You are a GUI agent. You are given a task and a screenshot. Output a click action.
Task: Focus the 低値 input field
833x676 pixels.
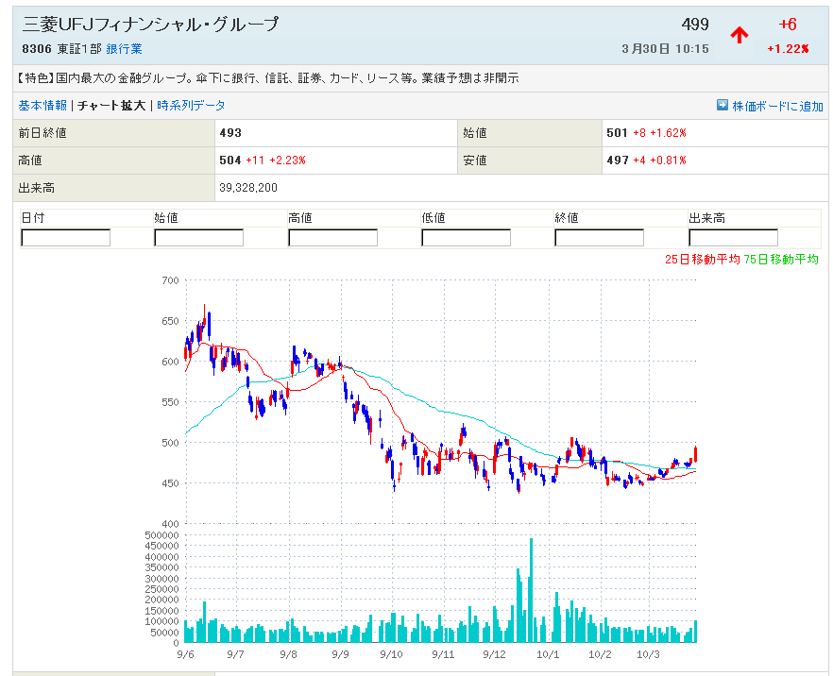(467, 238)
